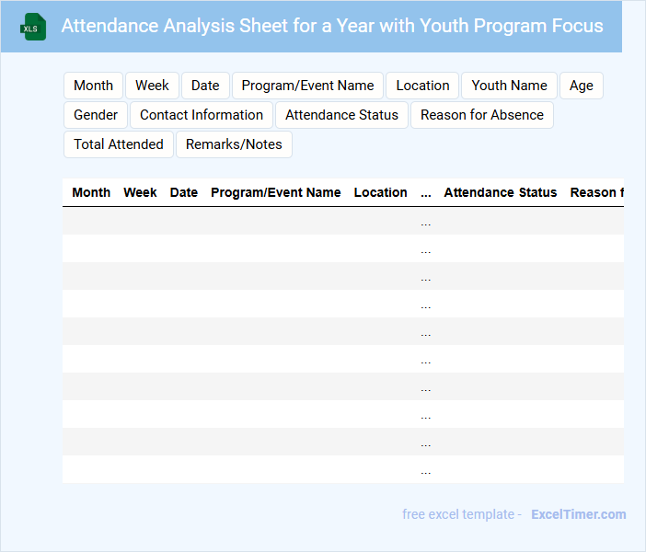Click the Gender tag button
The height and width of the screenshot is (552, 646).
96,115
